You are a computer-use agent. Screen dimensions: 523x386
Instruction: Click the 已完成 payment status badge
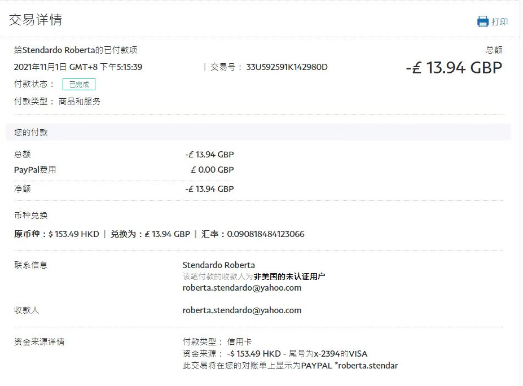[x=79, y=85]
